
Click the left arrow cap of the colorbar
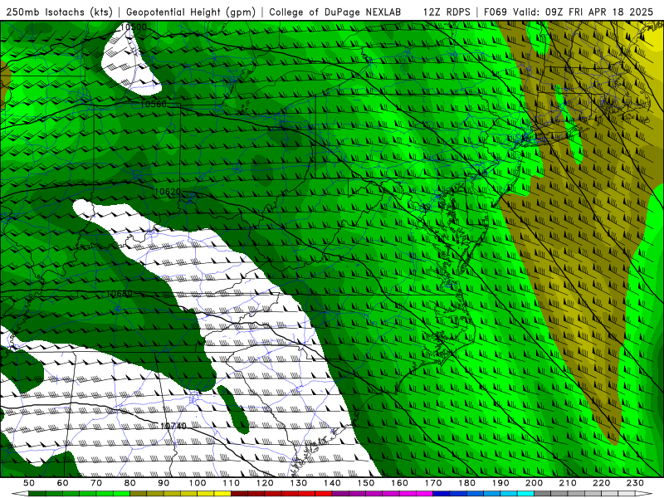point(20,494)
